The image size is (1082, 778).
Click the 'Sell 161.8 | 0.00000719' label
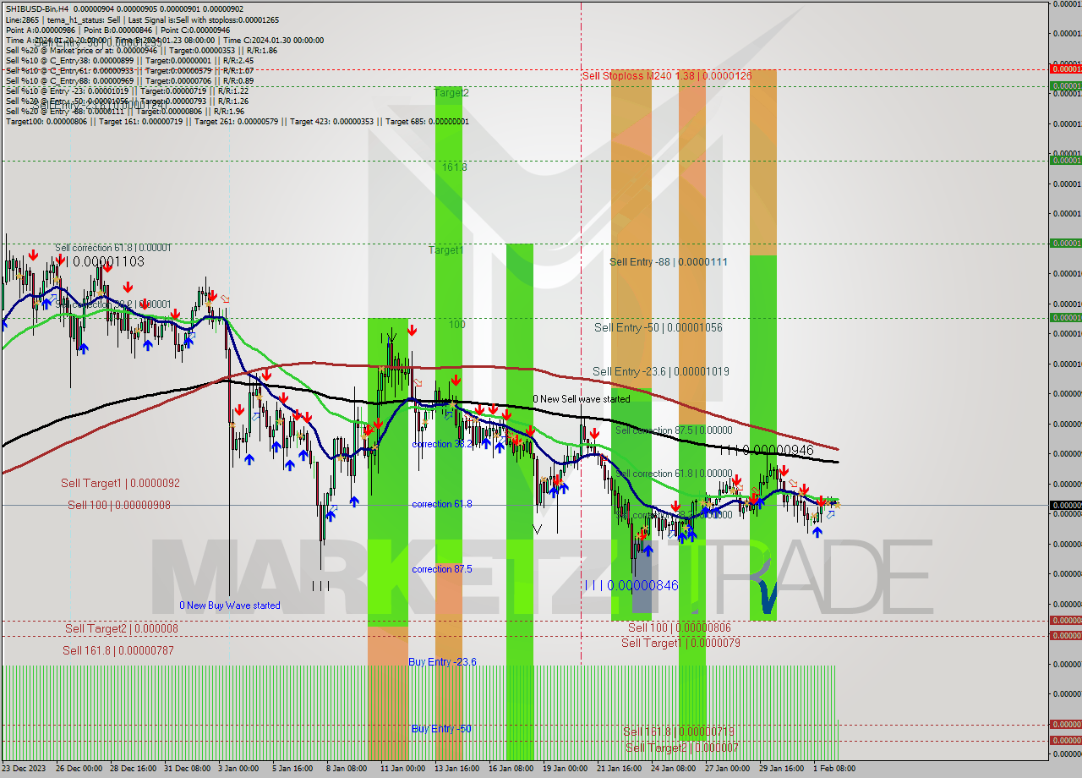pyautogui.click(x=679, y=731)
